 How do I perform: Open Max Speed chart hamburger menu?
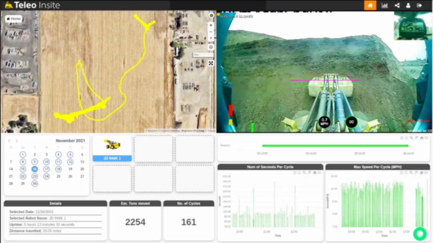click(426, 173)
